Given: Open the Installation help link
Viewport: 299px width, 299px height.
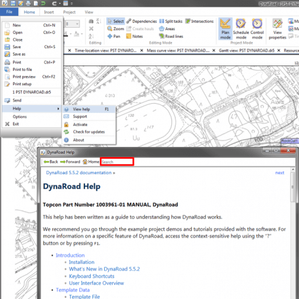Looking at the screenshot, I should click(81, 262).
